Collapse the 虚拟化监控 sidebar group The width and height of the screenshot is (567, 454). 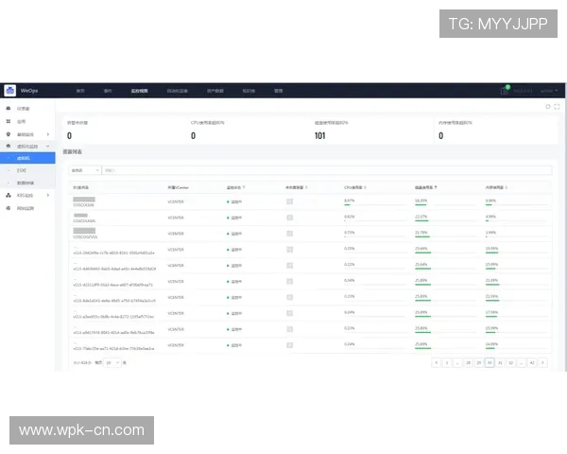(48, 147)
